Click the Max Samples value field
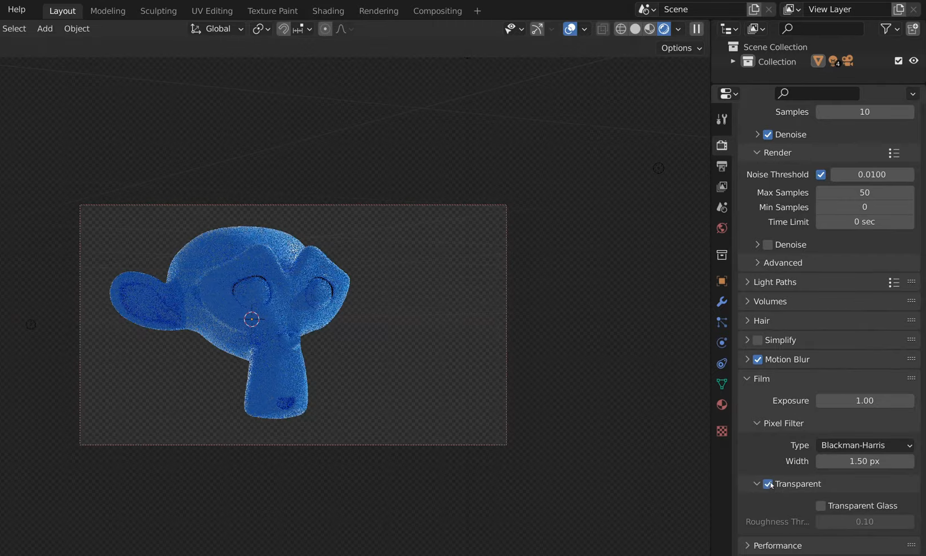This screenshot has height=556, width=926. coord(865,192)
